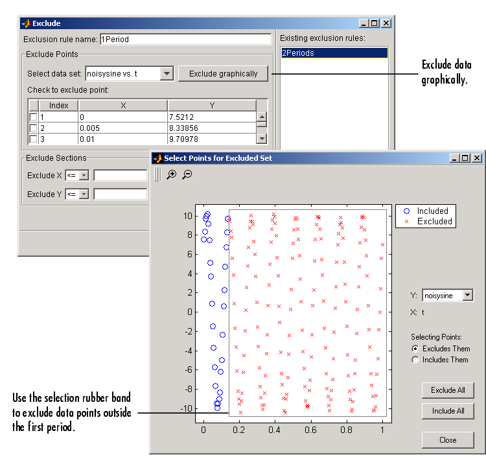Click the Include All button

click(448, 411)
